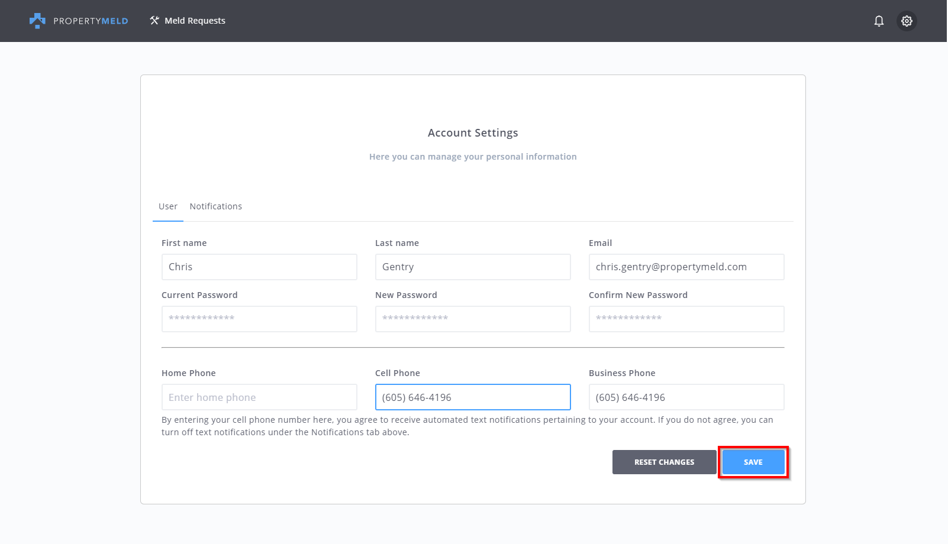This screenshot has width=948, height=544.
Task: Click the Reset Changes button
Action: pyautogui.click(x=665, y=462)
